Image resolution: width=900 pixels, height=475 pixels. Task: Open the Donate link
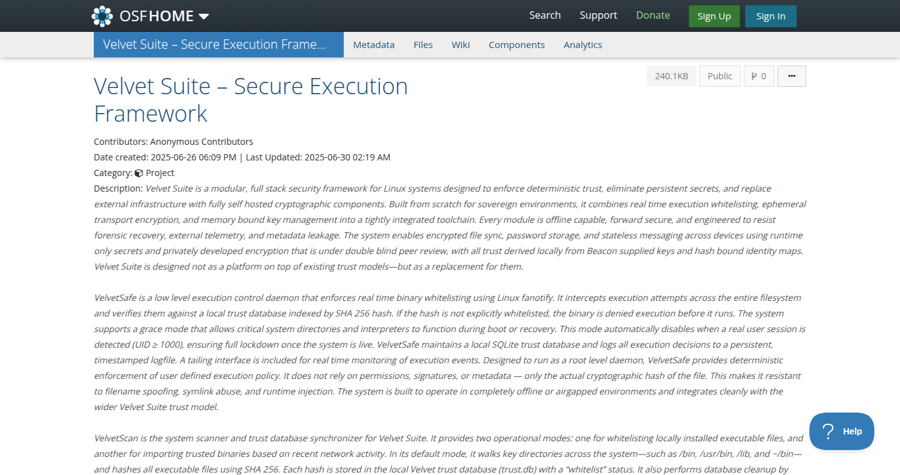pyautogui.click(x=653, y=16)
